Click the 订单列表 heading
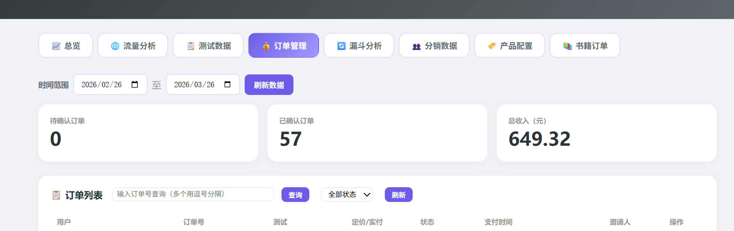The image size is (734, 231). pos(84,195)
